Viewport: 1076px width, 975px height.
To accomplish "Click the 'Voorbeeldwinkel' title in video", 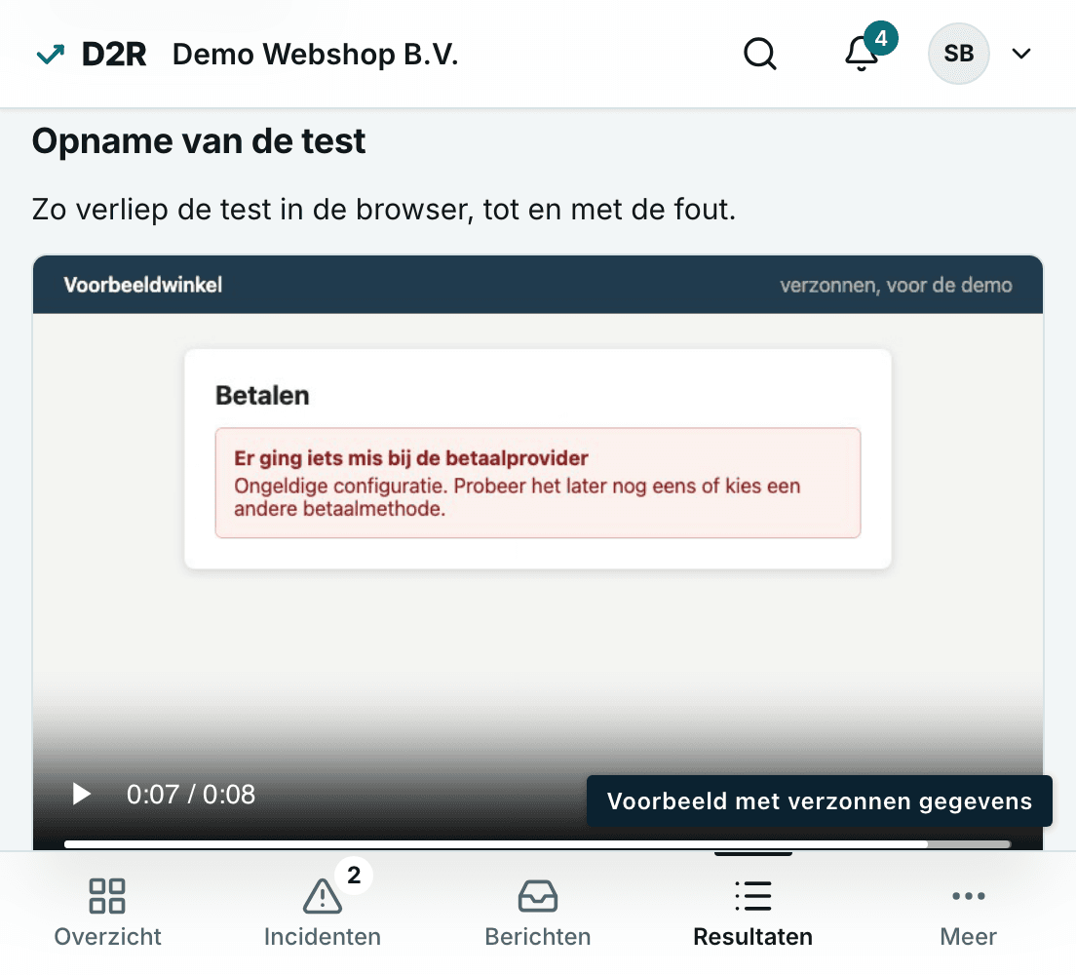I will click(142, 285).
